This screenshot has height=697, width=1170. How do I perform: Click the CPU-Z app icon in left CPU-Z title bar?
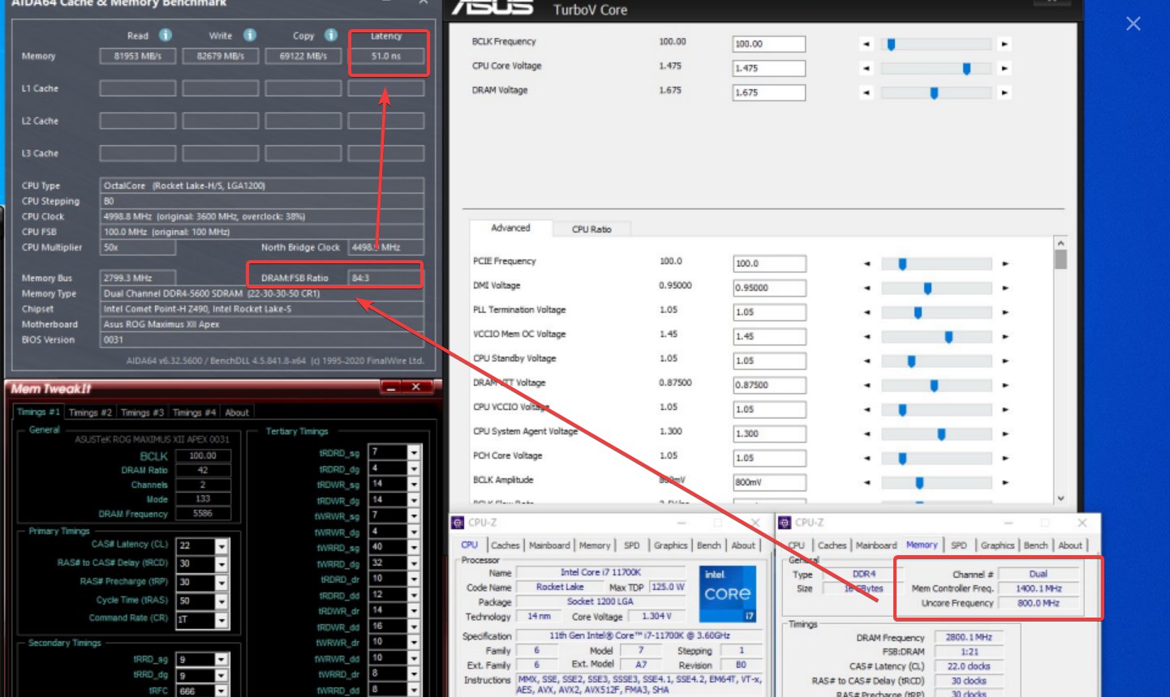click(x=458, y=523)
